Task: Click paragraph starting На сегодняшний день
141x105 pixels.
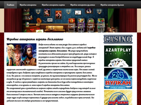Action: [51, 94]
